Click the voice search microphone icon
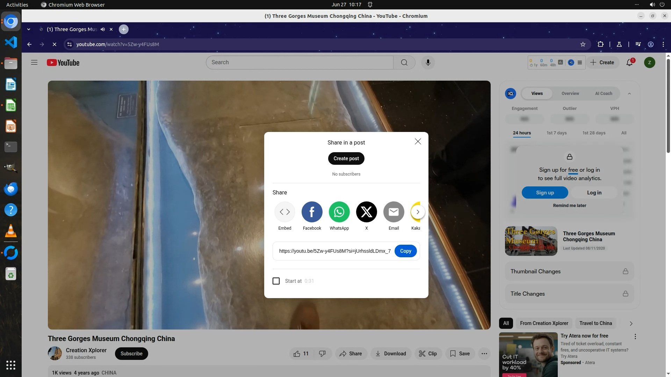The image size is (671, 377). [x=428, y=62]
